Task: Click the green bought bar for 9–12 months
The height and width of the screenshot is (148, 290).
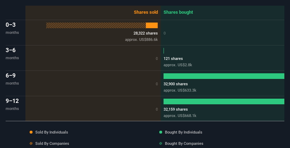Action: [224, 101]
